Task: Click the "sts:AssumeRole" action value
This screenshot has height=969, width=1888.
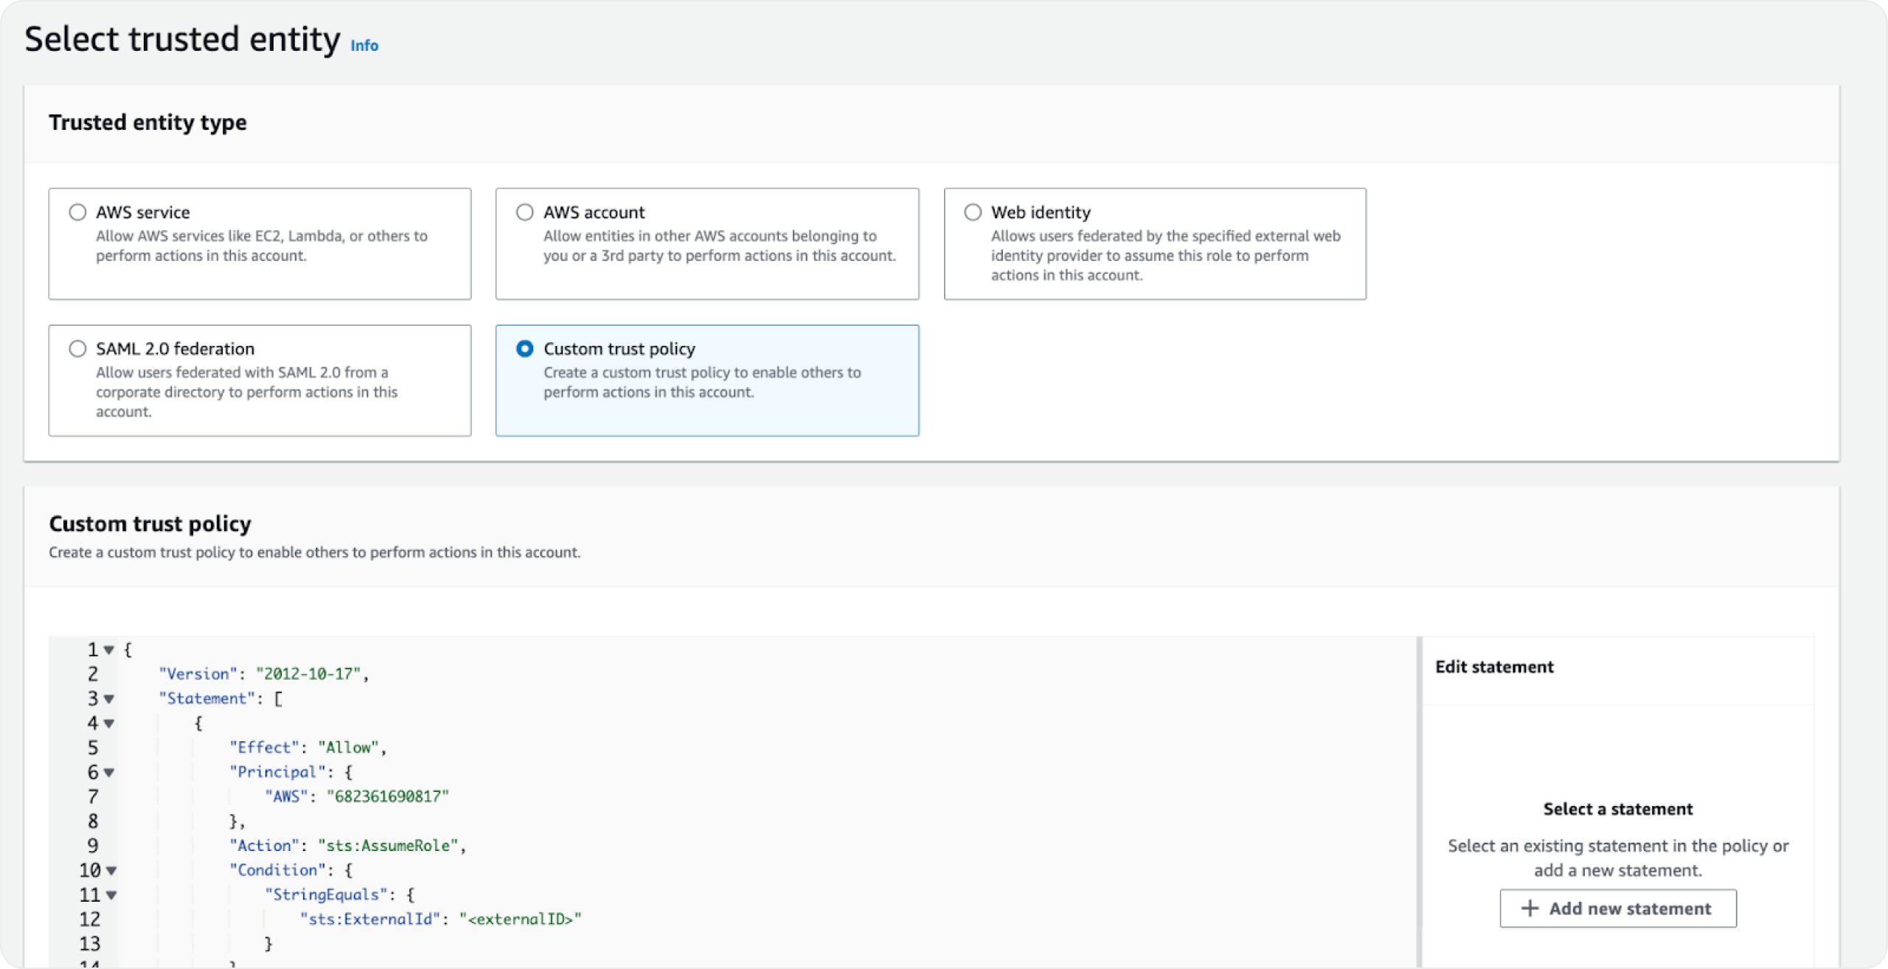Action: [388, 846]
